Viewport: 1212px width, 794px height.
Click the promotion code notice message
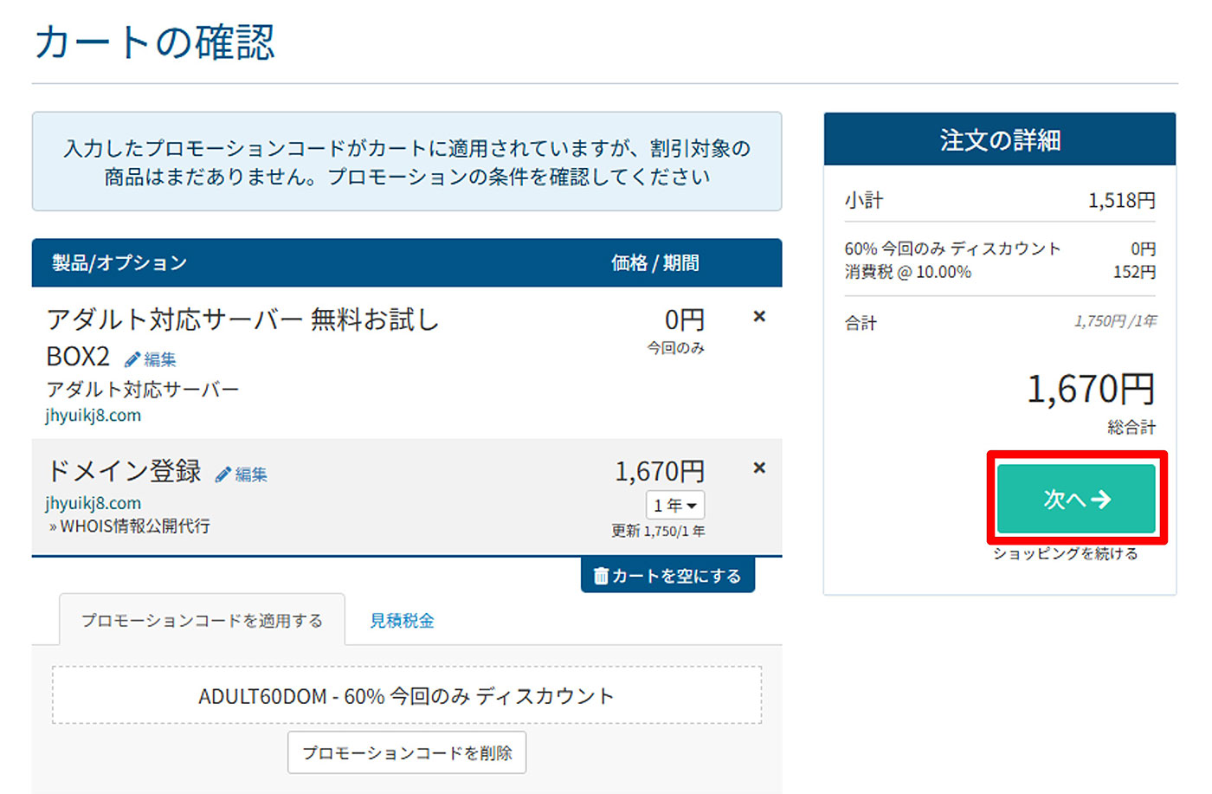tap(407, 162)
